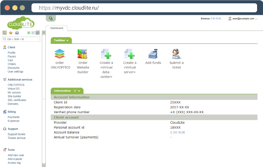Open Payments under Billing
Image resolution: width=263 pixels, height=167 pixels.
pos(14,117)
